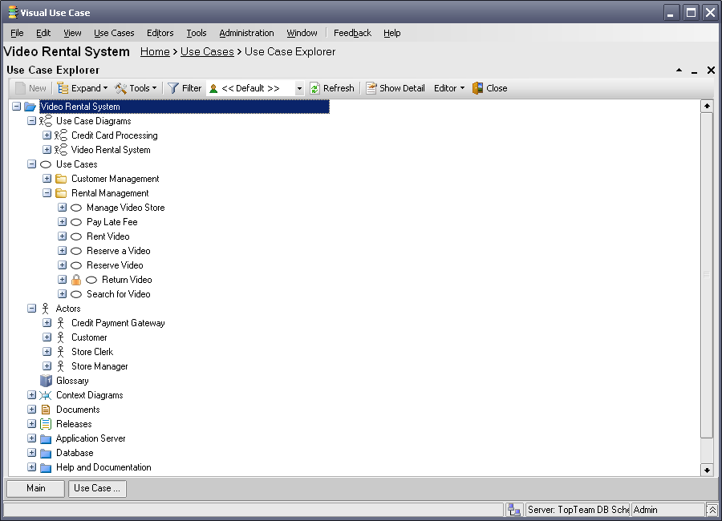Image resolution: width=722 pixels, height=521 pixels.
Task: Click the panel pin-up arrow button
Action: (679, 70)
